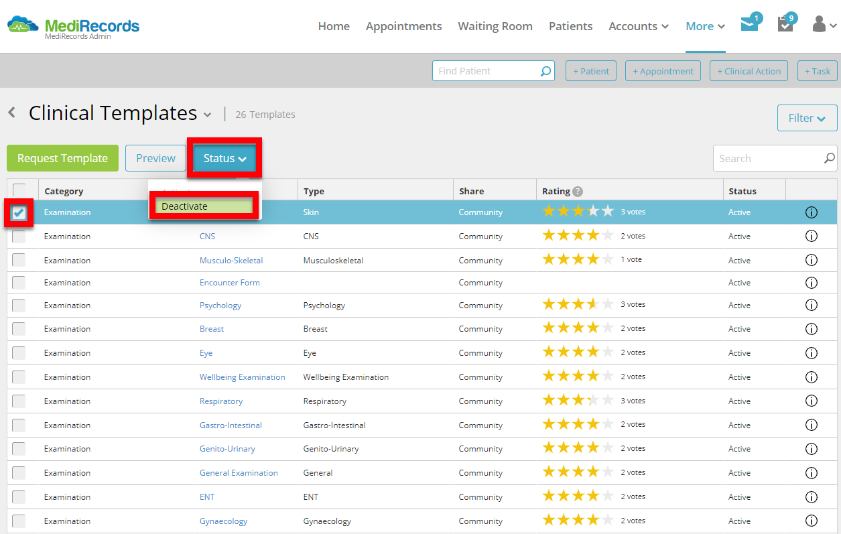Open the tasks clipboard icon with badge
Image resolution: width=841 pixels, height=534 pixels.
pyautogui.click(x=785, y=23)
